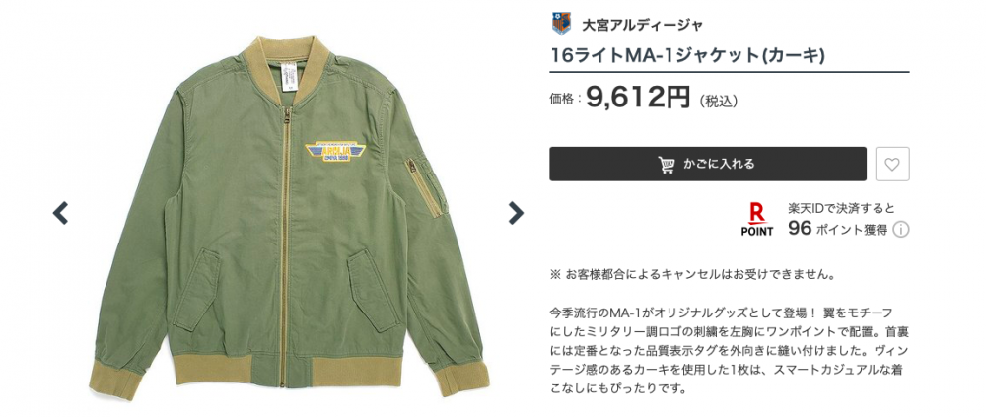Click the (税込) tax-included label

pyautogui.click(x=718, y=100)
